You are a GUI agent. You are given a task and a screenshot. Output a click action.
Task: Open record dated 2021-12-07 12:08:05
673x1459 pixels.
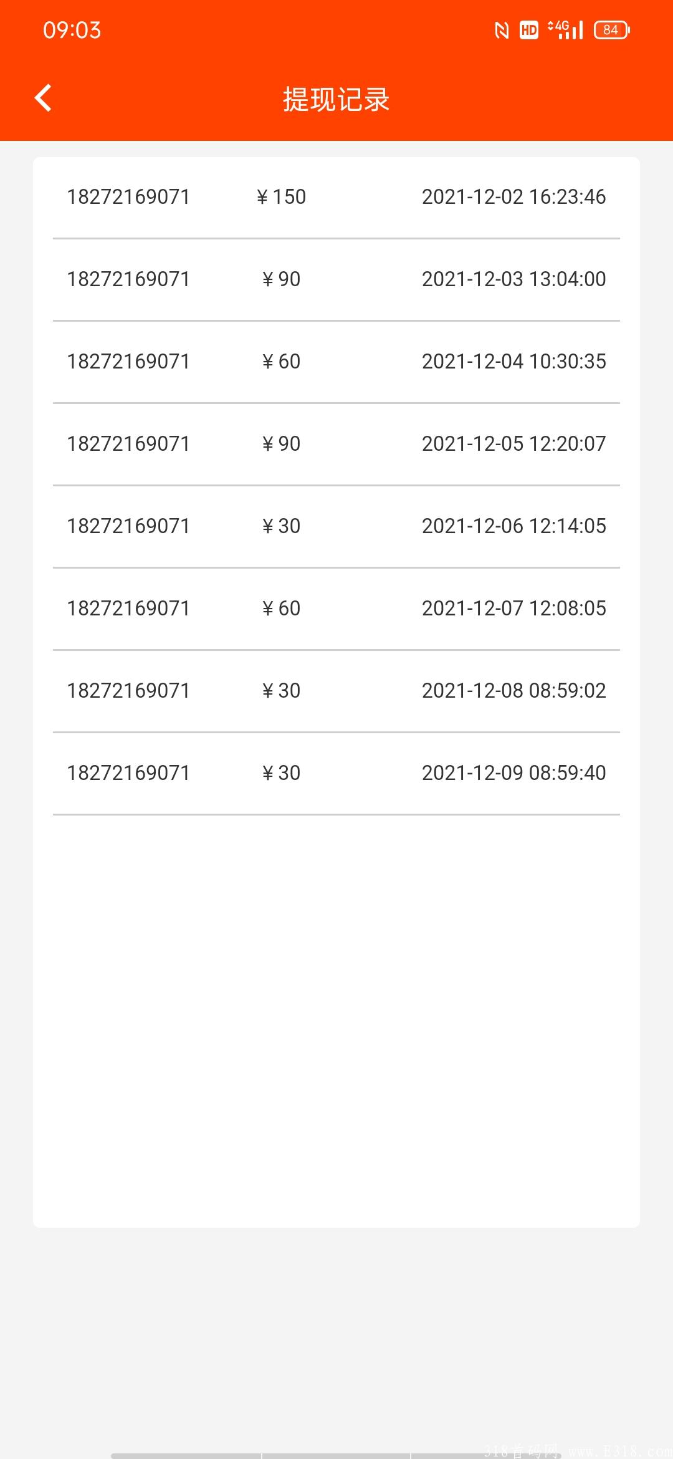tap(336, 609)
